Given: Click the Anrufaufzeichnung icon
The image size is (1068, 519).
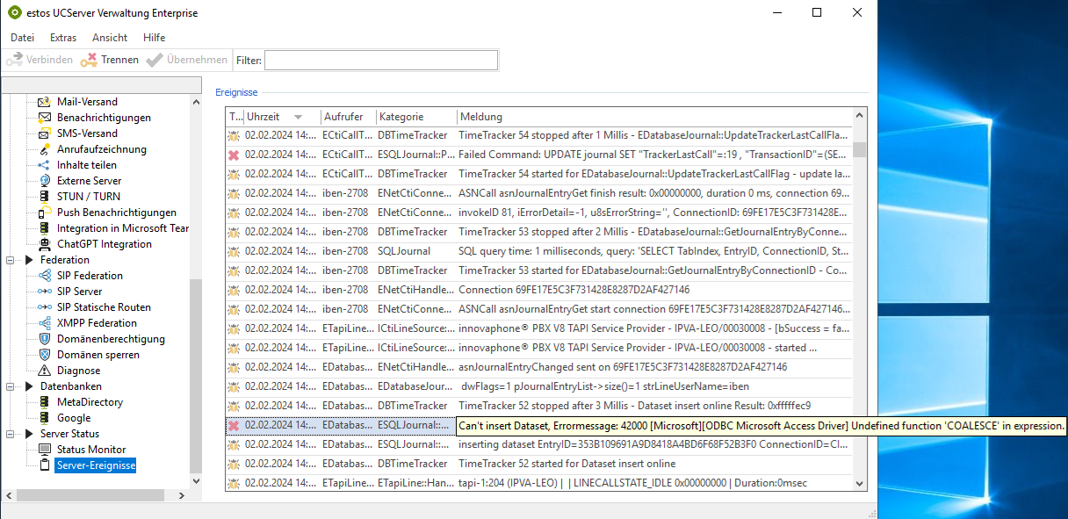Looking at the screenshot, I should click(45, 149).
